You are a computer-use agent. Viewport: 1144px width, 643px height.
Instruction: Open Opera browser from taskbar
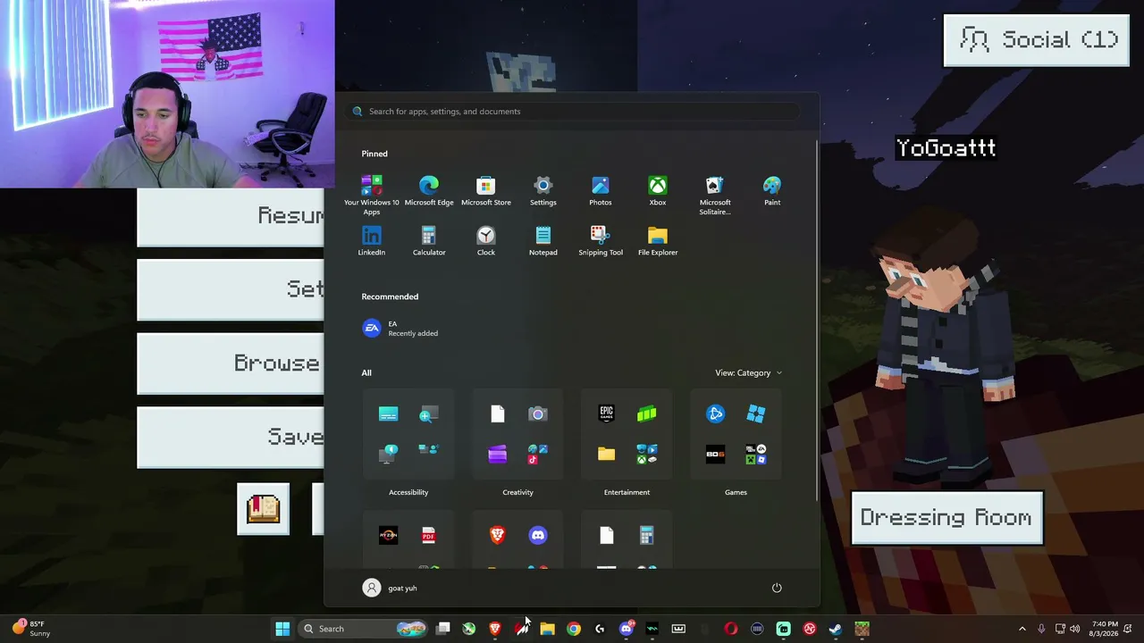pyautogui.click(x=731, y=629)
